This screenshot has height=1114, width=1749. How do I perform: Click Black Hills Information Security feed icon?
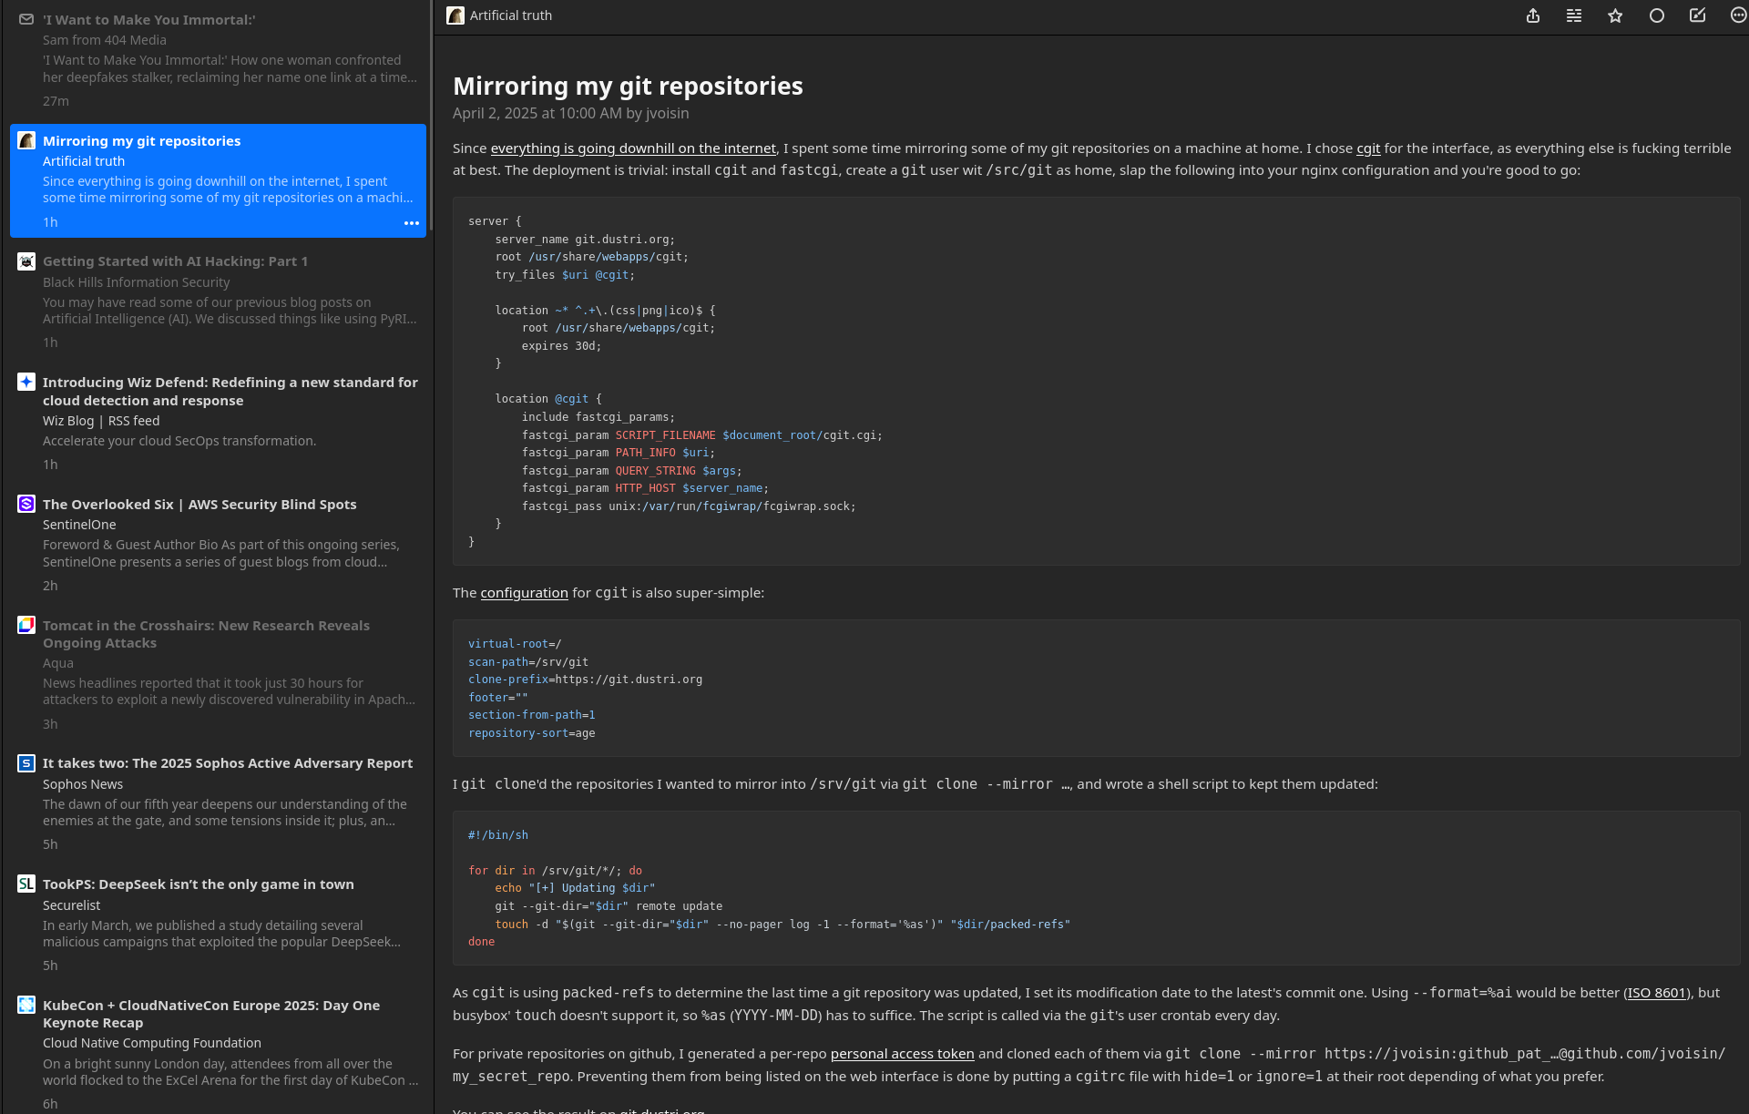[x=26, y=261]
